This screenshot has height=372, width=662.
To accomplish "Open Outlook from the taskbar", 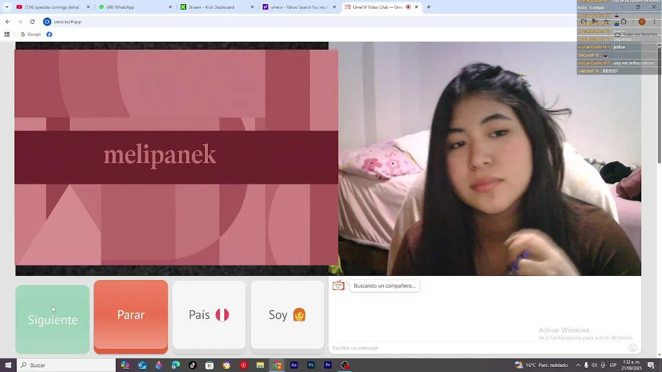I will pos(142,365).
